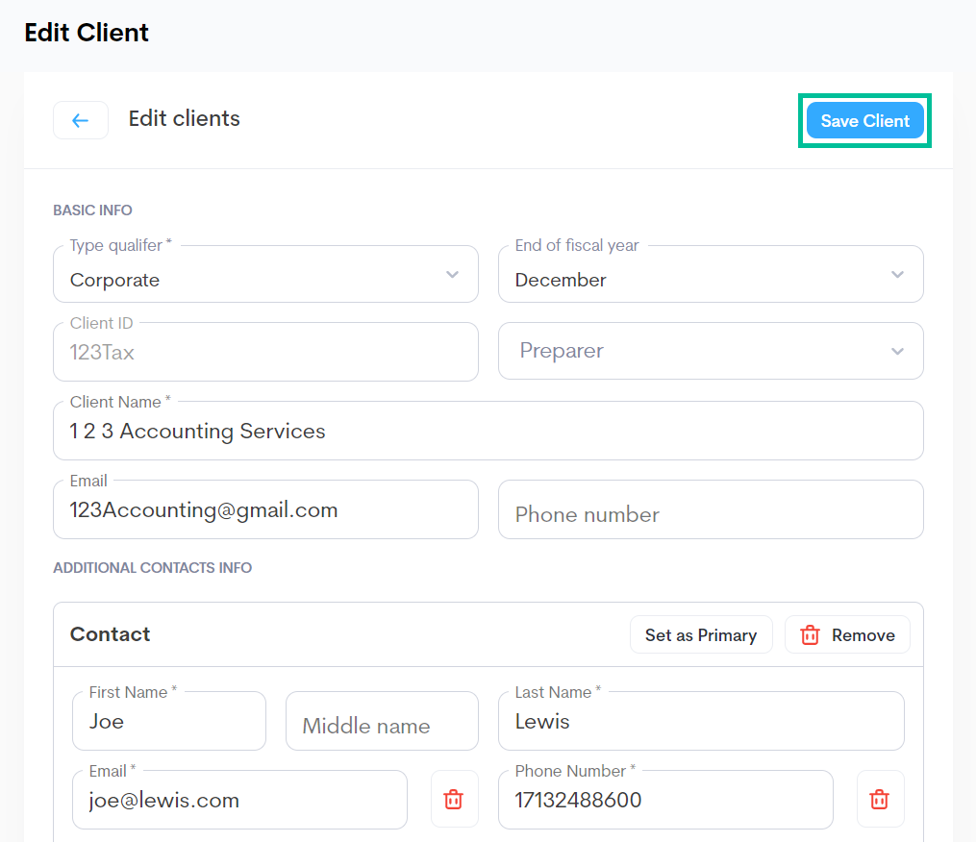Delete the contact phone number 17132488600
976x842 pixels.
[x=880, y=799]
